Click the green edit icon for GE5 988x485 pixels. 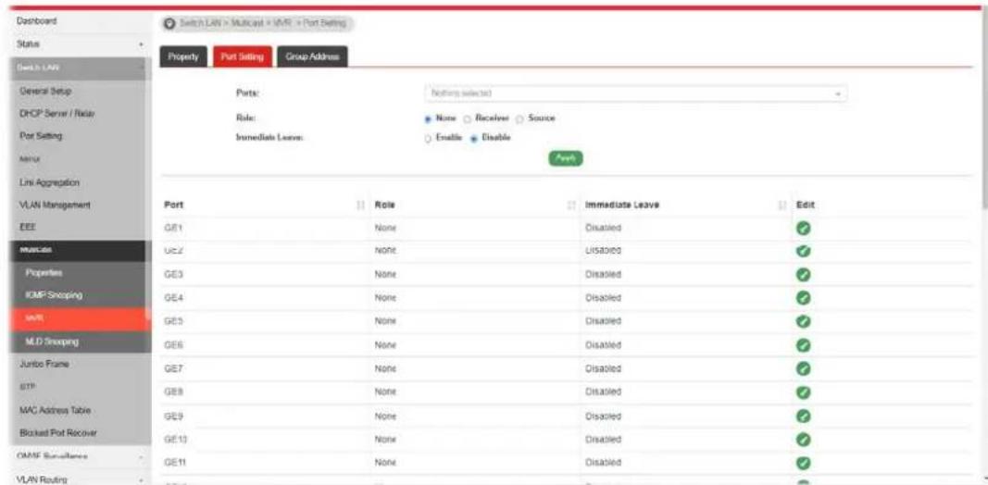803,321
